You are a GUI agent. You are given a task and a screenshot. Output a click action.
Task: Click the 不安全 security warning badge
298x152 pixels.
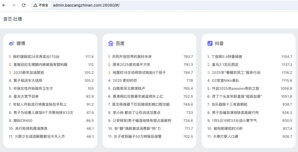click(x=41, y=5)
